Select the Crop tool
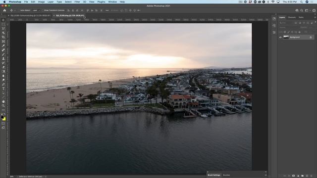 pyautogui.click(x=3, y=37)
